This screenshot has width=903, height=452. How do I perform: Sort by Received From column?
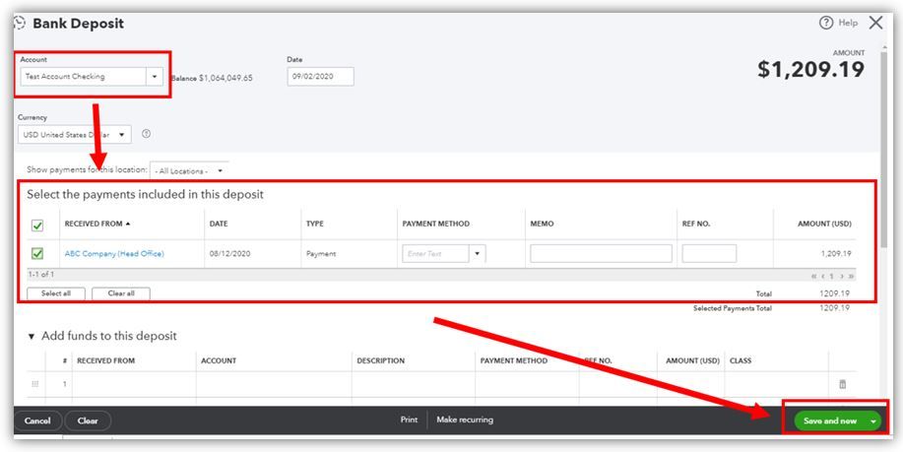click(x=97, y=224)
